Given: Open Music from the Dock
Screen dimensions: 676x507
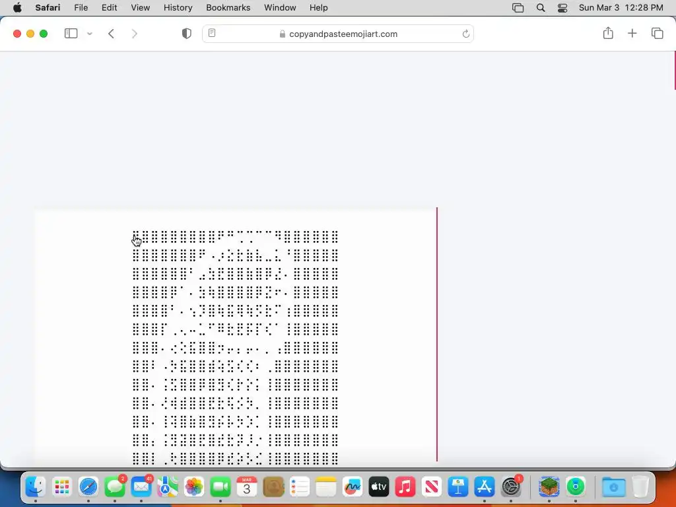Looking at the screenshot, I should pos(405,487).
